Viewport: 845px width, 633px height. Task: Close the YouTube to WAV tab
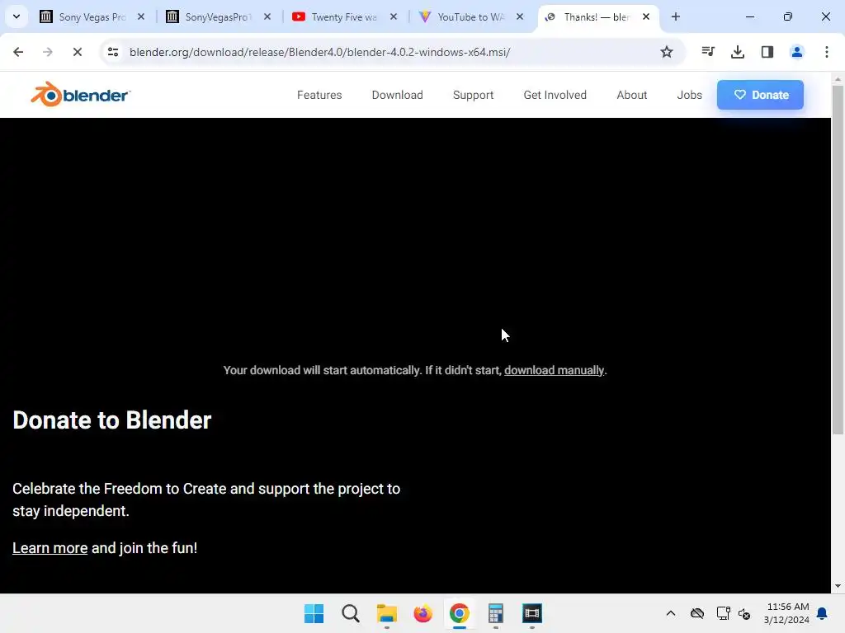[520, 16]
